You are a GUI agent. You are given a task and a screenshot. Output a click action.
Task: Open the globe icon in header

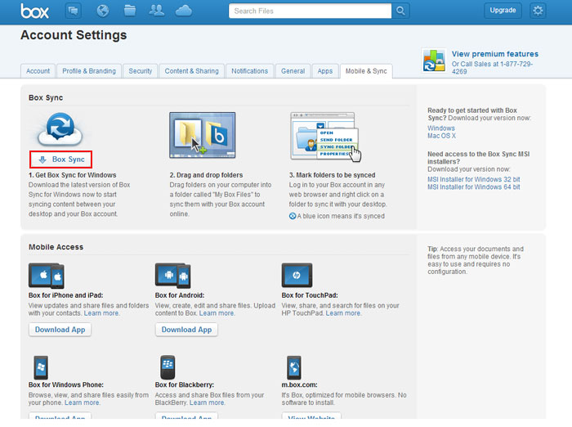102,11
